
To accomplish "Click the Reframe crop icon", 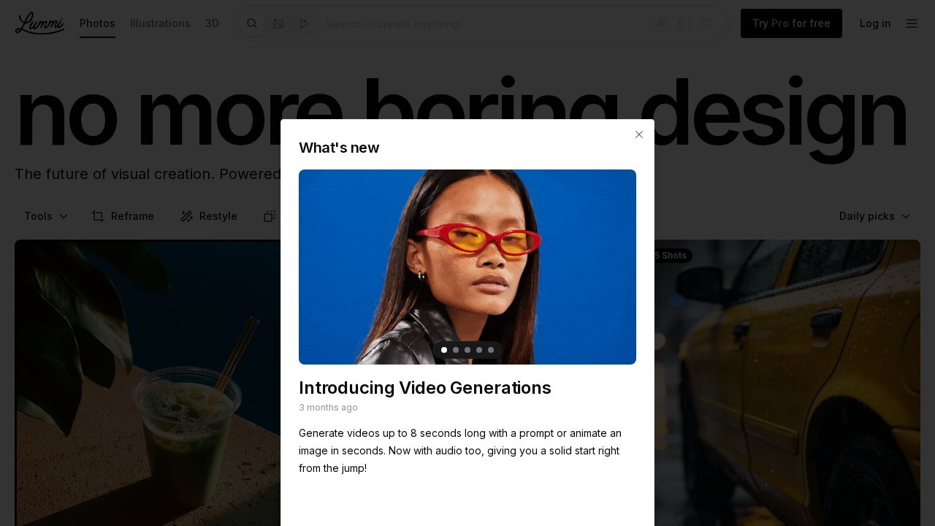I will click(x=98, y=216).
